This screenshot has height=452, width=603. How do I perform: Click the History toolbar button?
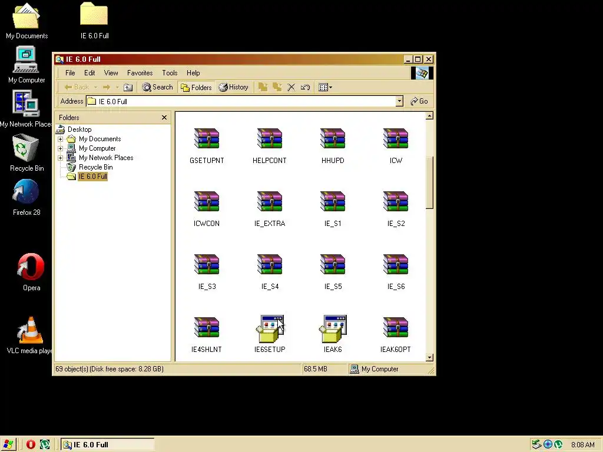click(x=234, y=87)
